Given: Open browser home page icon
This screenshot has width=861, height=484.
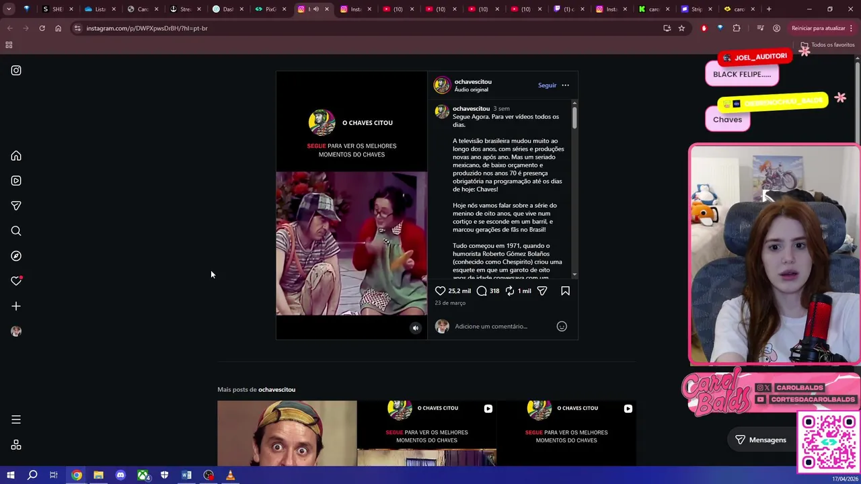Looking at the screenshot, I should point(58,28).
